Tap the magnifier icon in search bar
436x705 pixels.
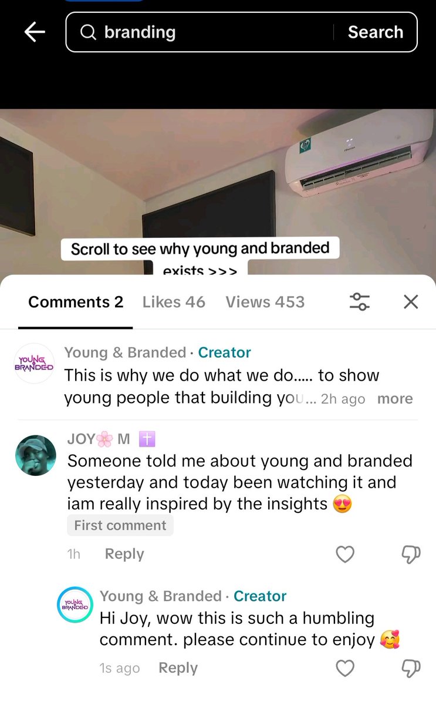[x=87, y=32]
